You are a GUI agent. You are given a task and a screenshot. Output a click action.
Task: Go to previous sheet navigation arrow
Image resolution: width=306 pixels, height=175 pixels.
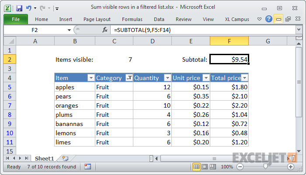click(14, 158)
